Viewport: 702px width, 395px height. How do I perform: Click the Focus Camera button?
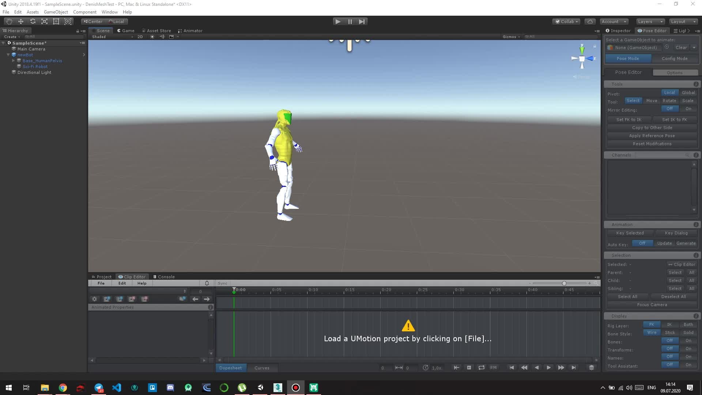(x=652, y=305)
